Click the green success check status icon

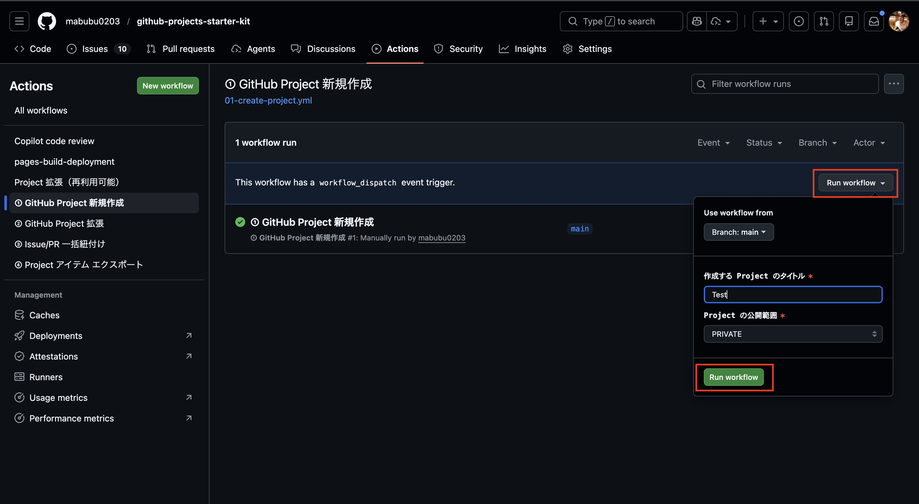(240, 222)
